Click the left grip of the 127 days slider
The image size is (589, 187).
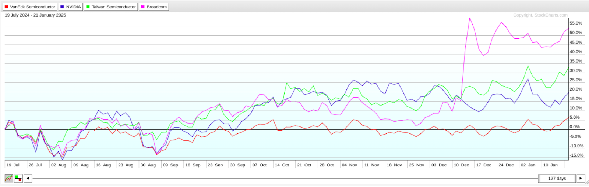539,179
